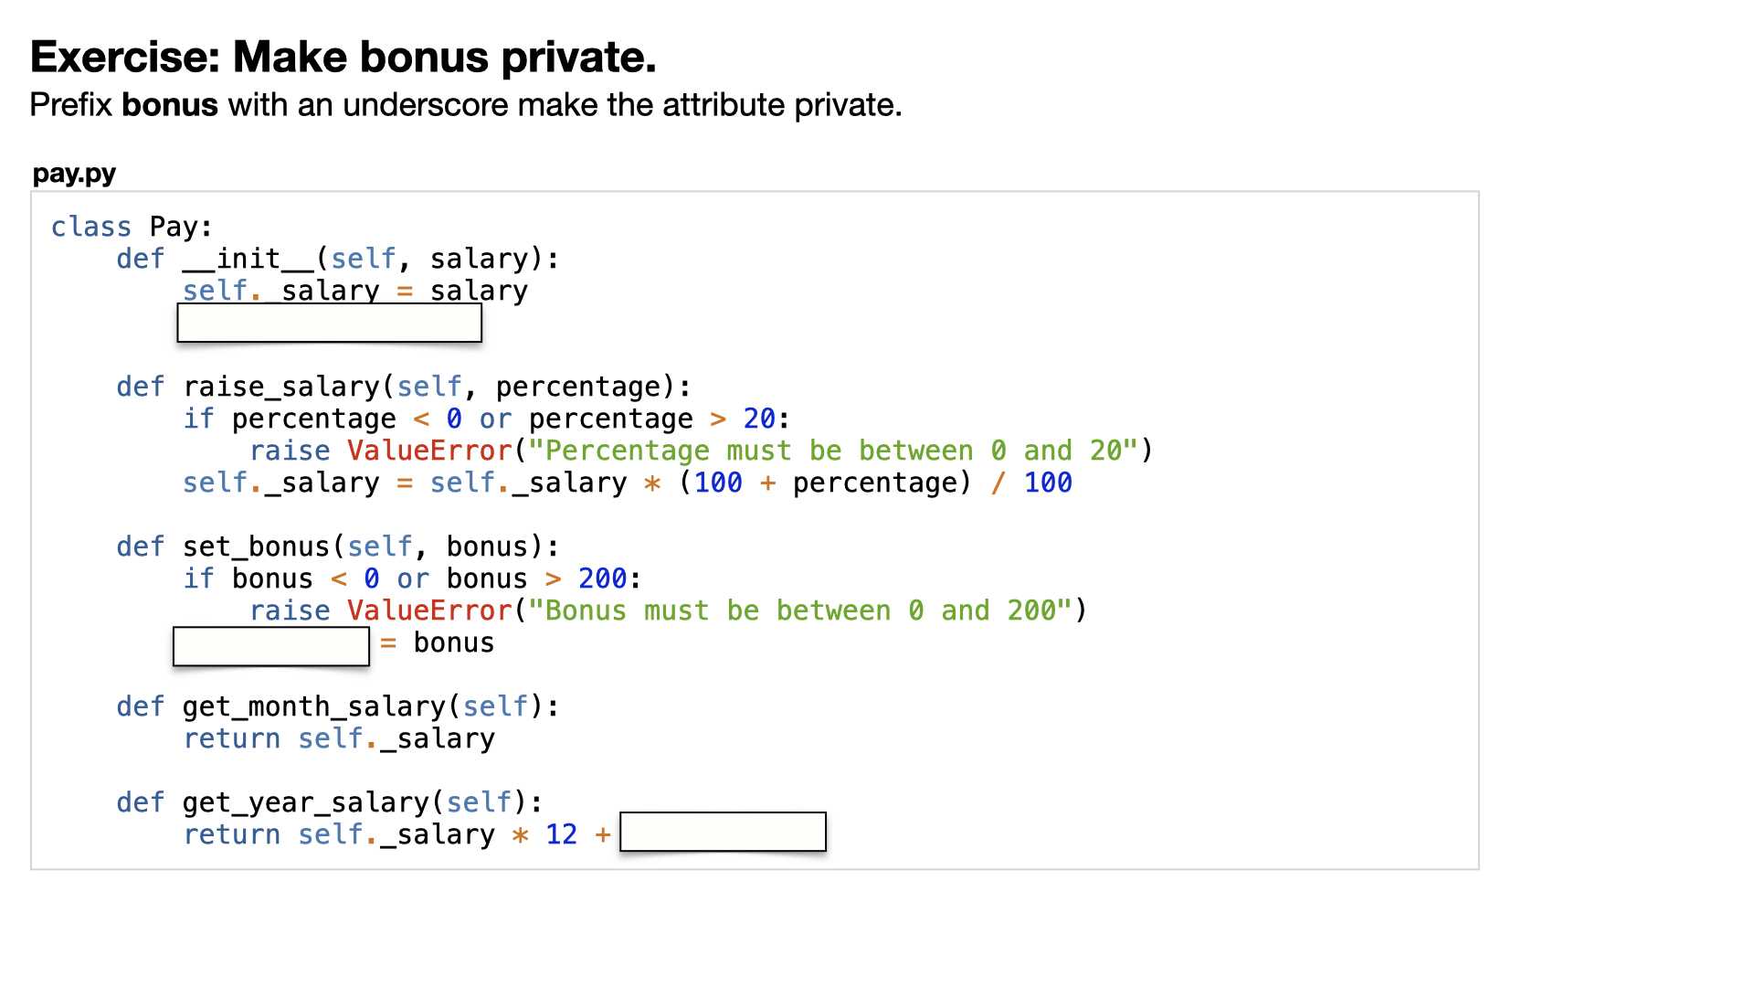Click the number 200 in the bonus condition
This screenshot has width=1754, height=987.
tap(602, 578)
